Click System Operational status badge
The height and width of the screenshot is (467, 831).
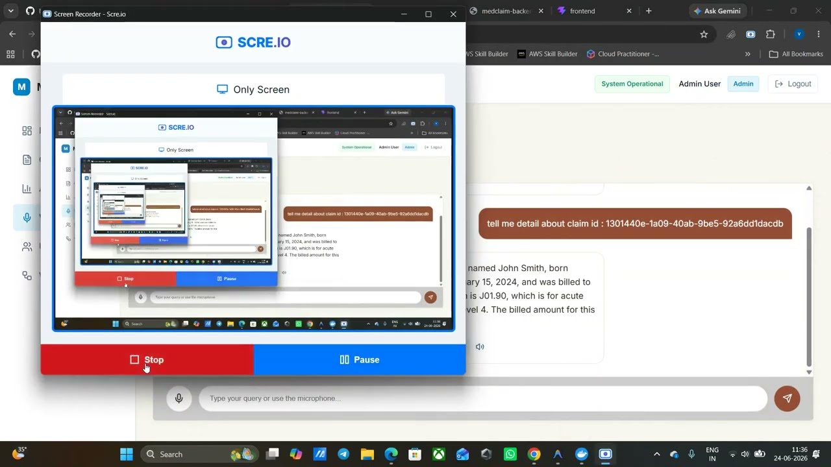pyautogui.click(x=632, y=84)
